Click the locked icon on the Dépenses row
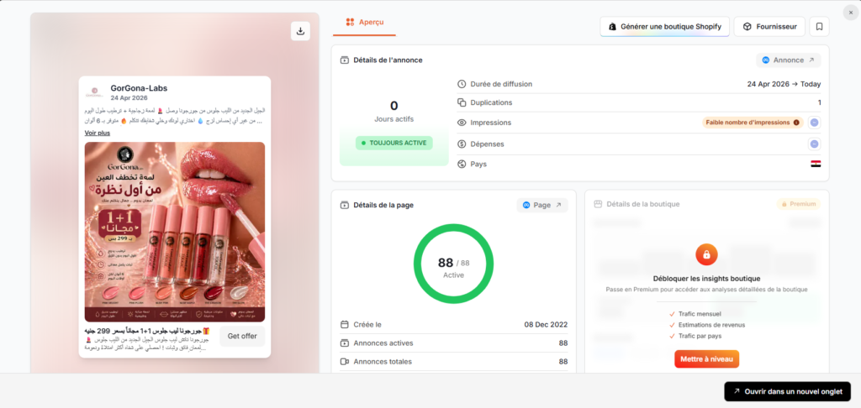Screen dimensions: 861x408 click(x=814, y=144)
